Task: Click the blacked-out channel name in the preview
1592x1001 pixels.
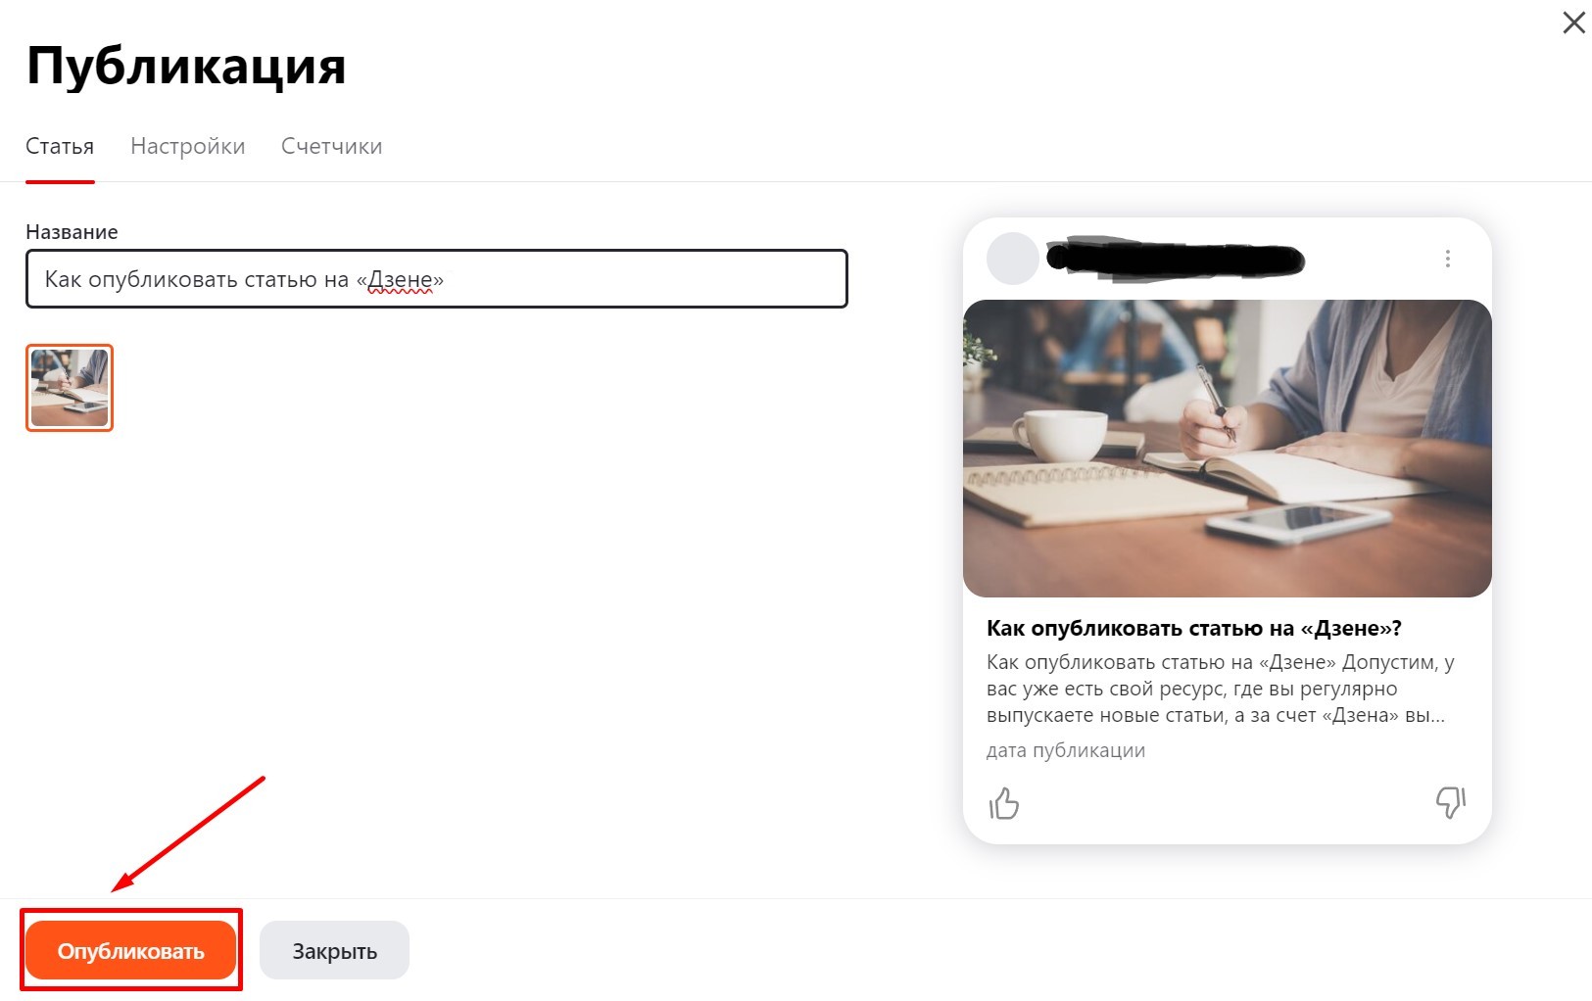Action: click(x=1176, y=259)
